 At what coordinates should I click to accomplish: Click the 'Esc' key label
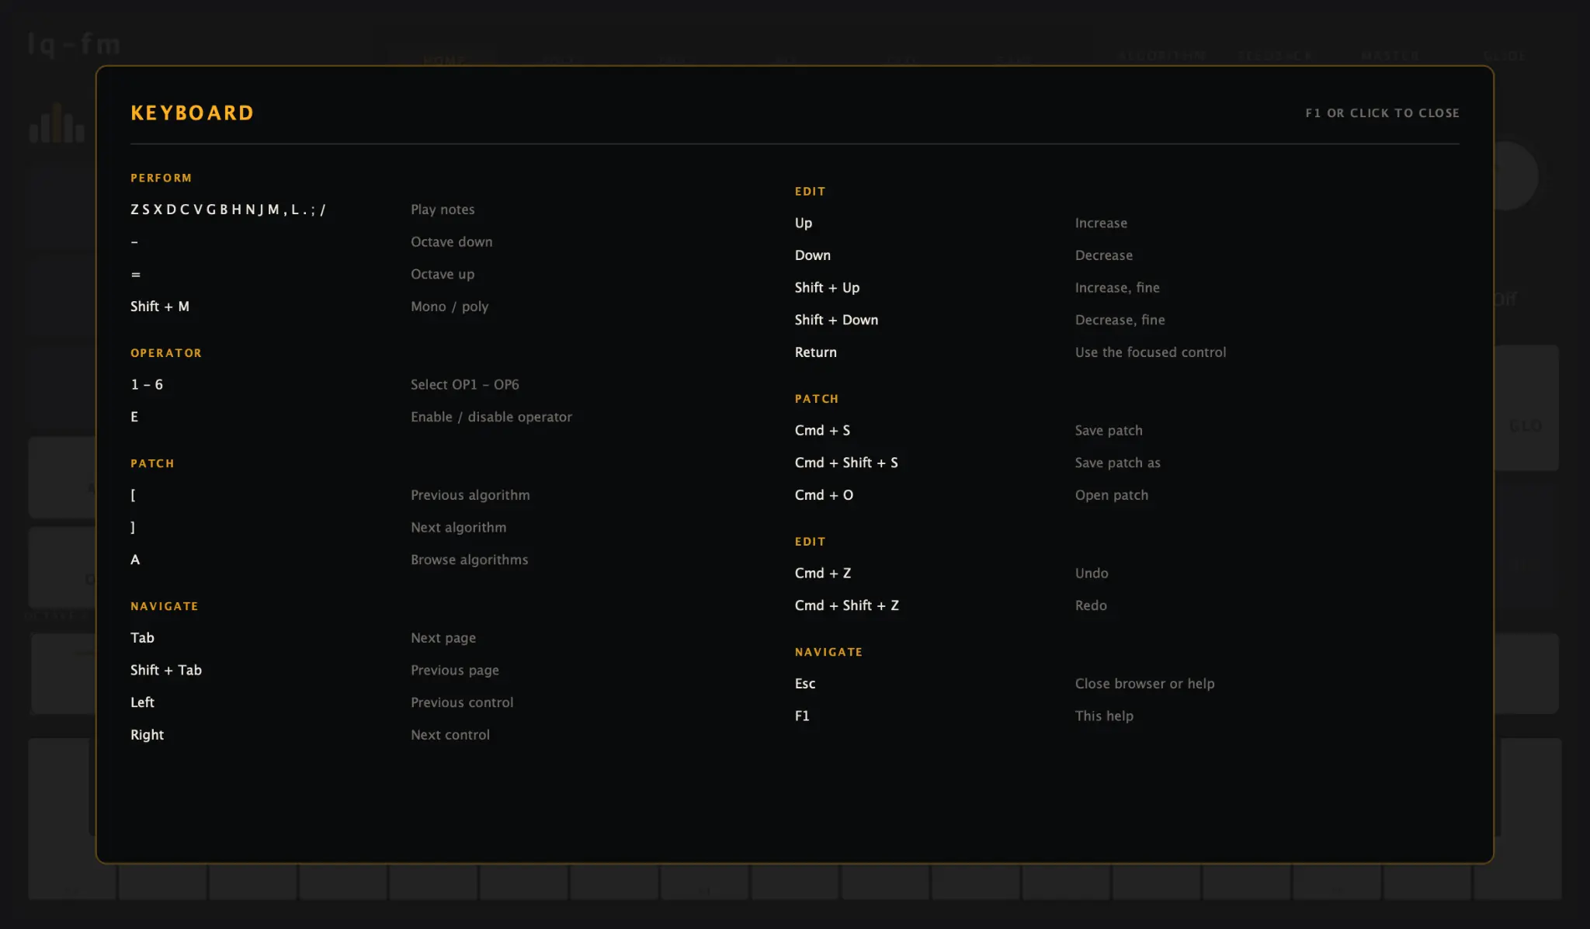(x=805, y=684)
